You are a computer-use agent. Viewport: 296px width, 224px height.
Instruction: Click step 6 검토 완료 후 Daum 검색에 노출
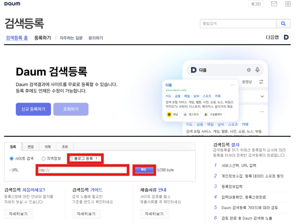click(x=247, y=218)
